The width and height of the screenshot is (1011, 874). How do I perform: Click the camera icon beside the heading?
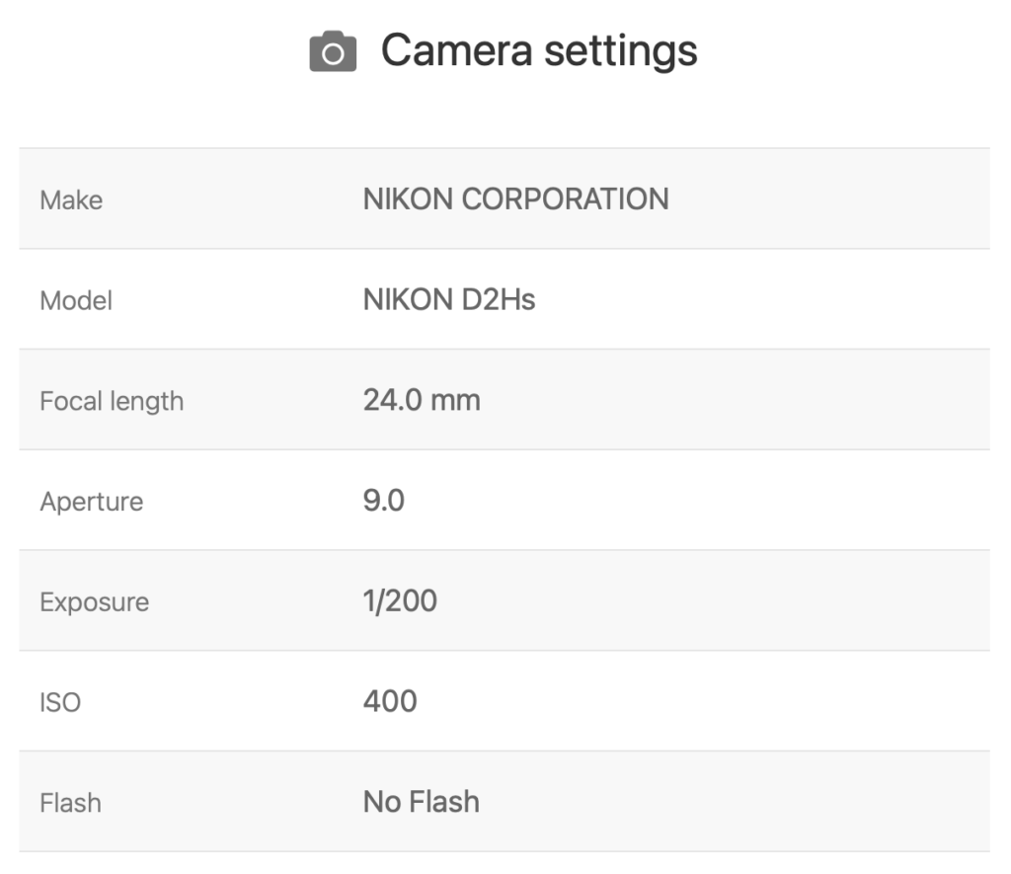click(333, 51)
